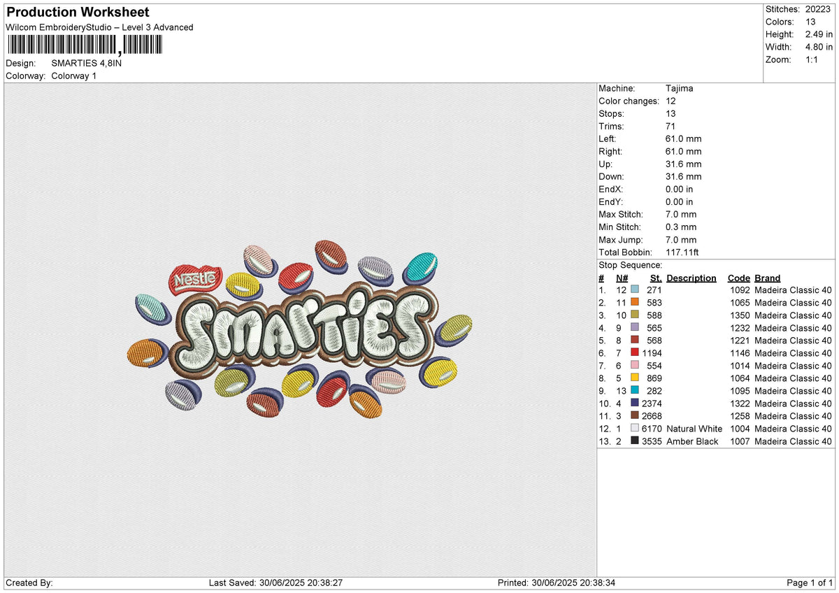
Task: Select thread code '1065' in stop 2 row
Action: [740, 303]
